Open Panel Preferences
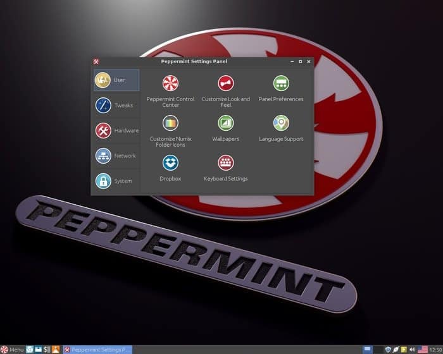The height and width of the screenshot is (354, 443). 281,88
